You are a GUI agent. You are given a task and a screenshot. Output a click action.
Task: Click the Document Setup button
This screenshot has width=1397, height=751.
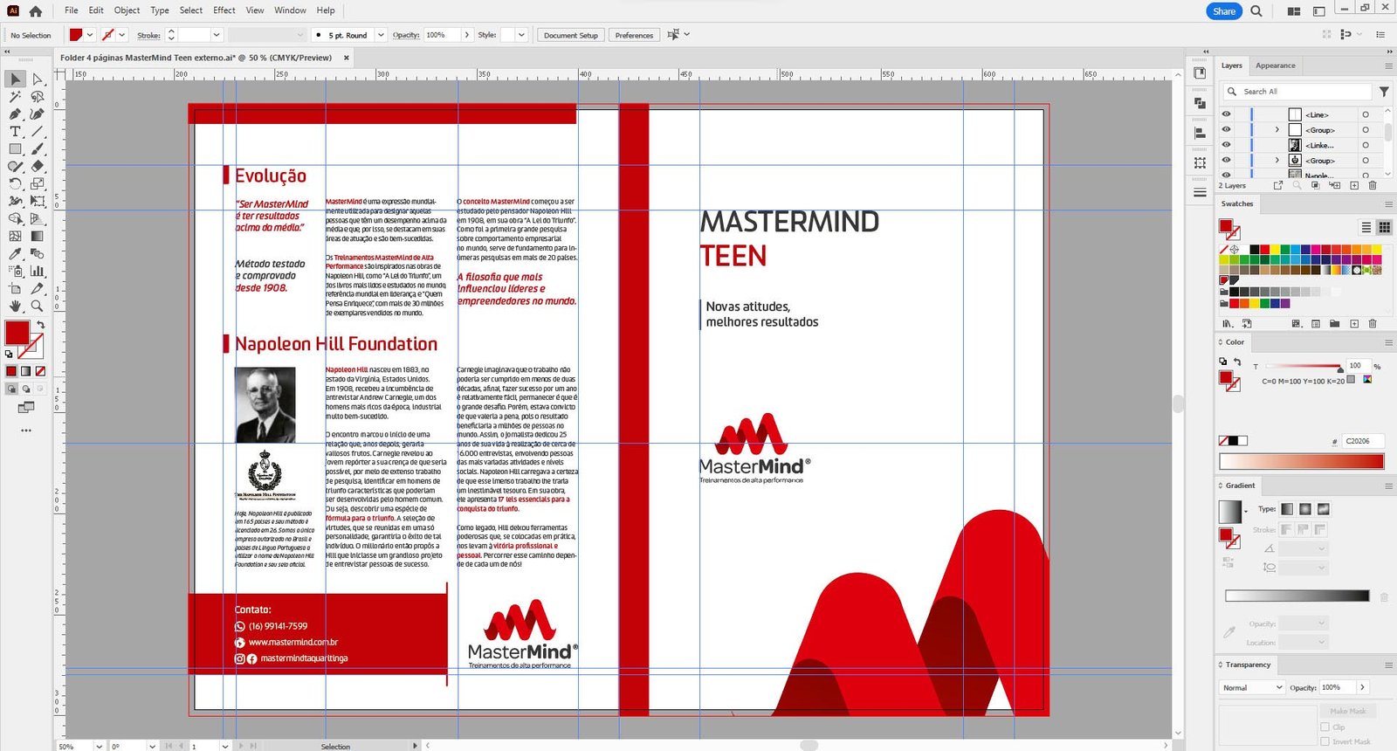pos(570,35)
